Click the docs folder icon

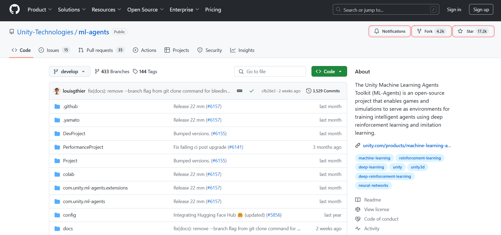pyautogui.click(x=57, y=229)
